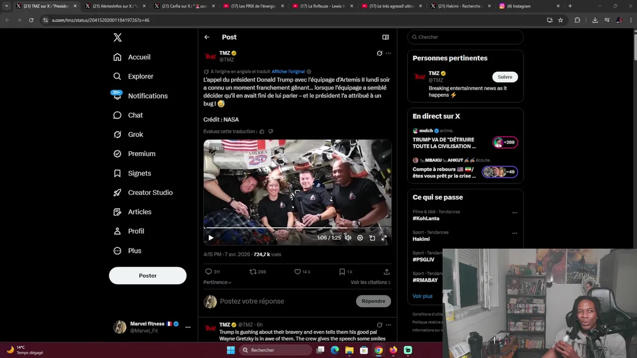Click Signets bookmark icon in sidebar
The height and width of the screenshot is (358, 637).
coord(117,174)
